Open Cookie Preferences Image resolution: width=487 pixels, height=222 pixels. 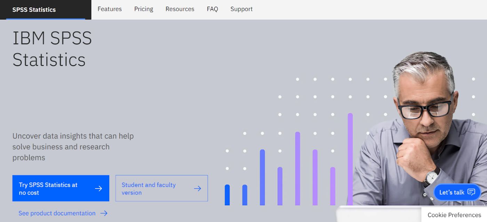[x=454, y=215]
